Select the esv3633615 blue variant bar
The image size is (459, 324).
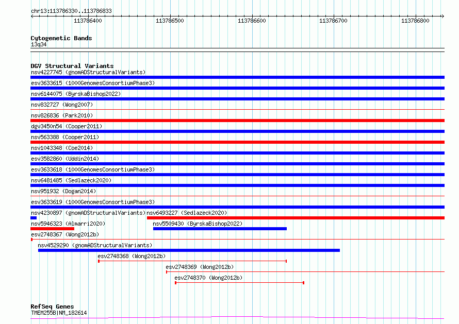click(237, 88)
